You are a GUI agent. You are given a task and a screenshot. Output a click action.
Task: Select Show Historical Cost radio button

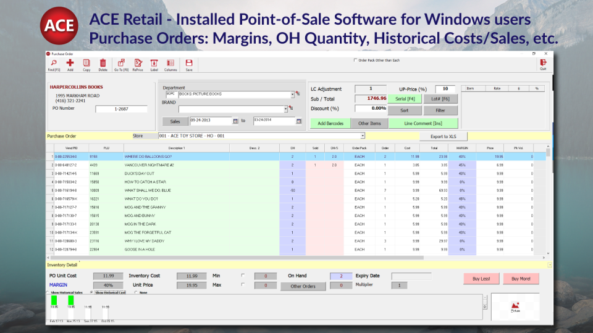tap(91, 292)
